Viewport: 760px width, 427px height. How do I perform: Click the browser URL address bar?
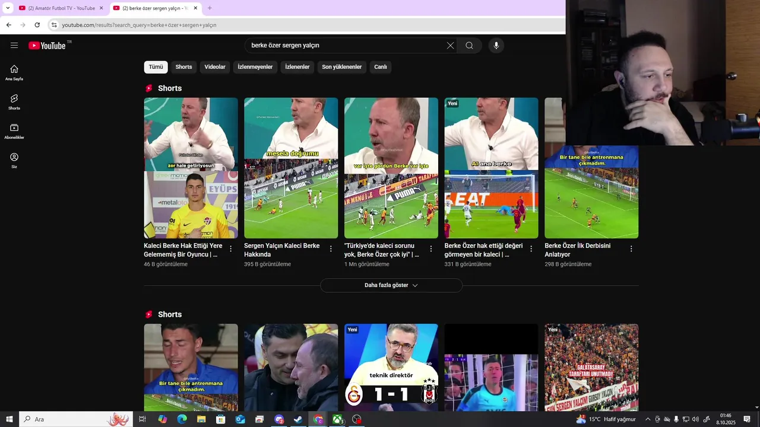tap(306, 25)
